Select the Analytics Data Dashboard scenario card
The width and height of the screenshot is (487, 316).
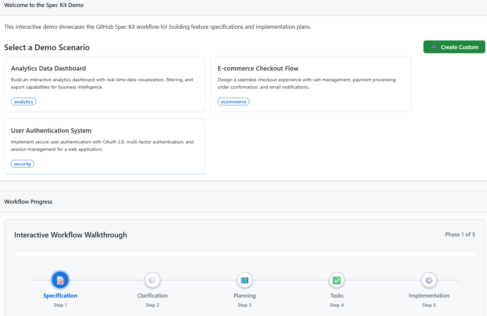pos(104,84)
